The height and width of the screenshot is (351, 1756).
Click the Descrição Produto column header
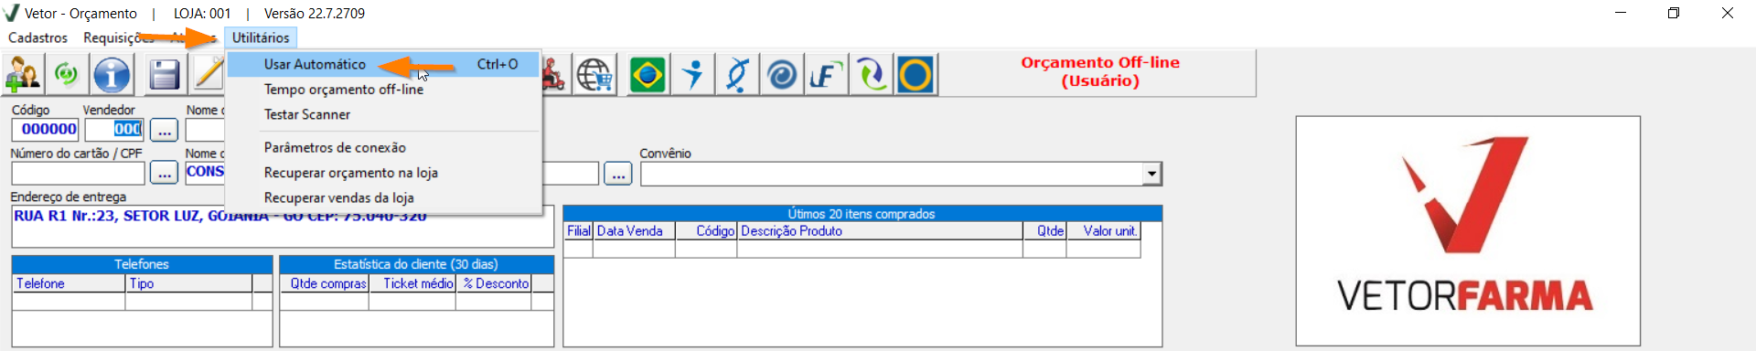(880, 231)
